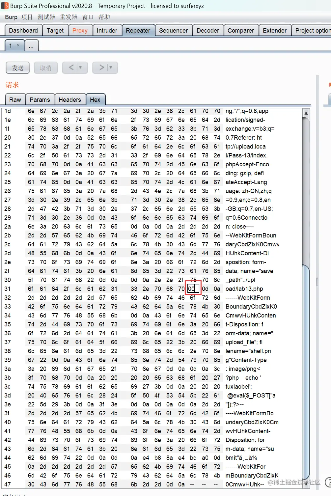Open the 帮助 menu

pos(104,17)
